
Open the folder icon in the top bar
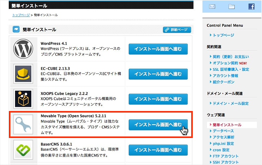[232, 7]
